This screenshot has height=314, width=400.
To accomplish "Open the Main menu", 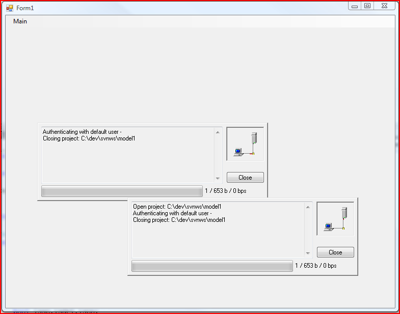I will [20, 21].
